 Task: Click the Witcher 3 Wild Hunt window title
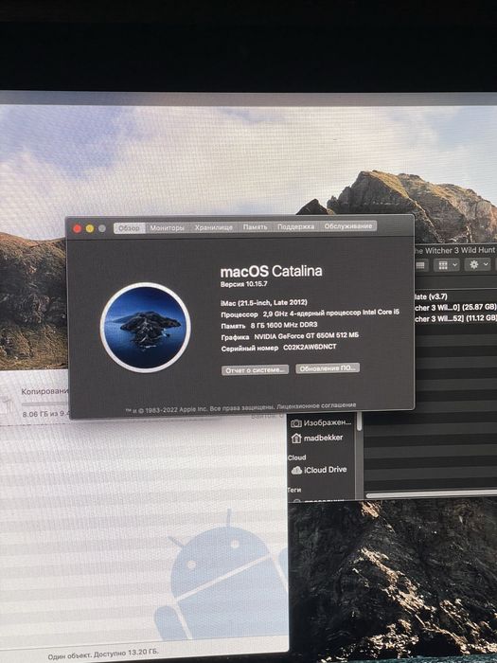[x=454, y=250]
